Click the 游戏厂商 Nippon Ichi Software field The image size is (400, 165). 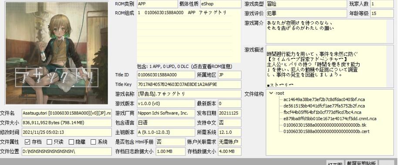[166, 113]
